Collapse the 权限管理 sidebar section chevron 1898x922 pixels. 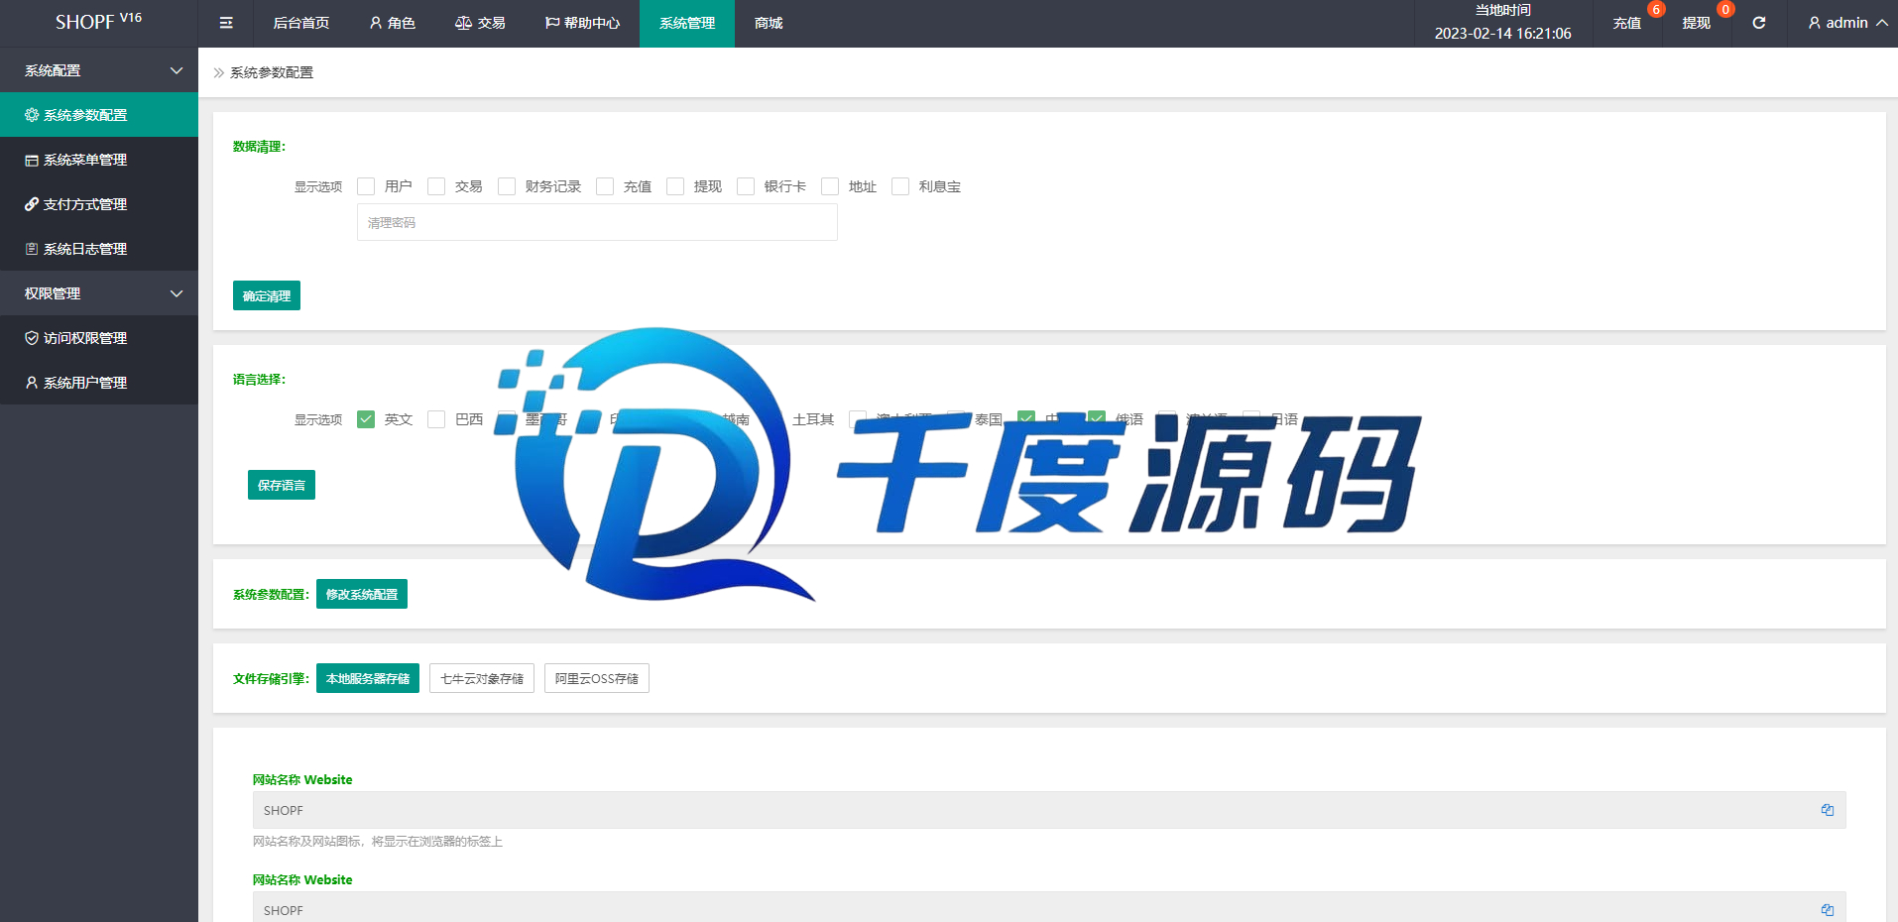coord(177,293)
